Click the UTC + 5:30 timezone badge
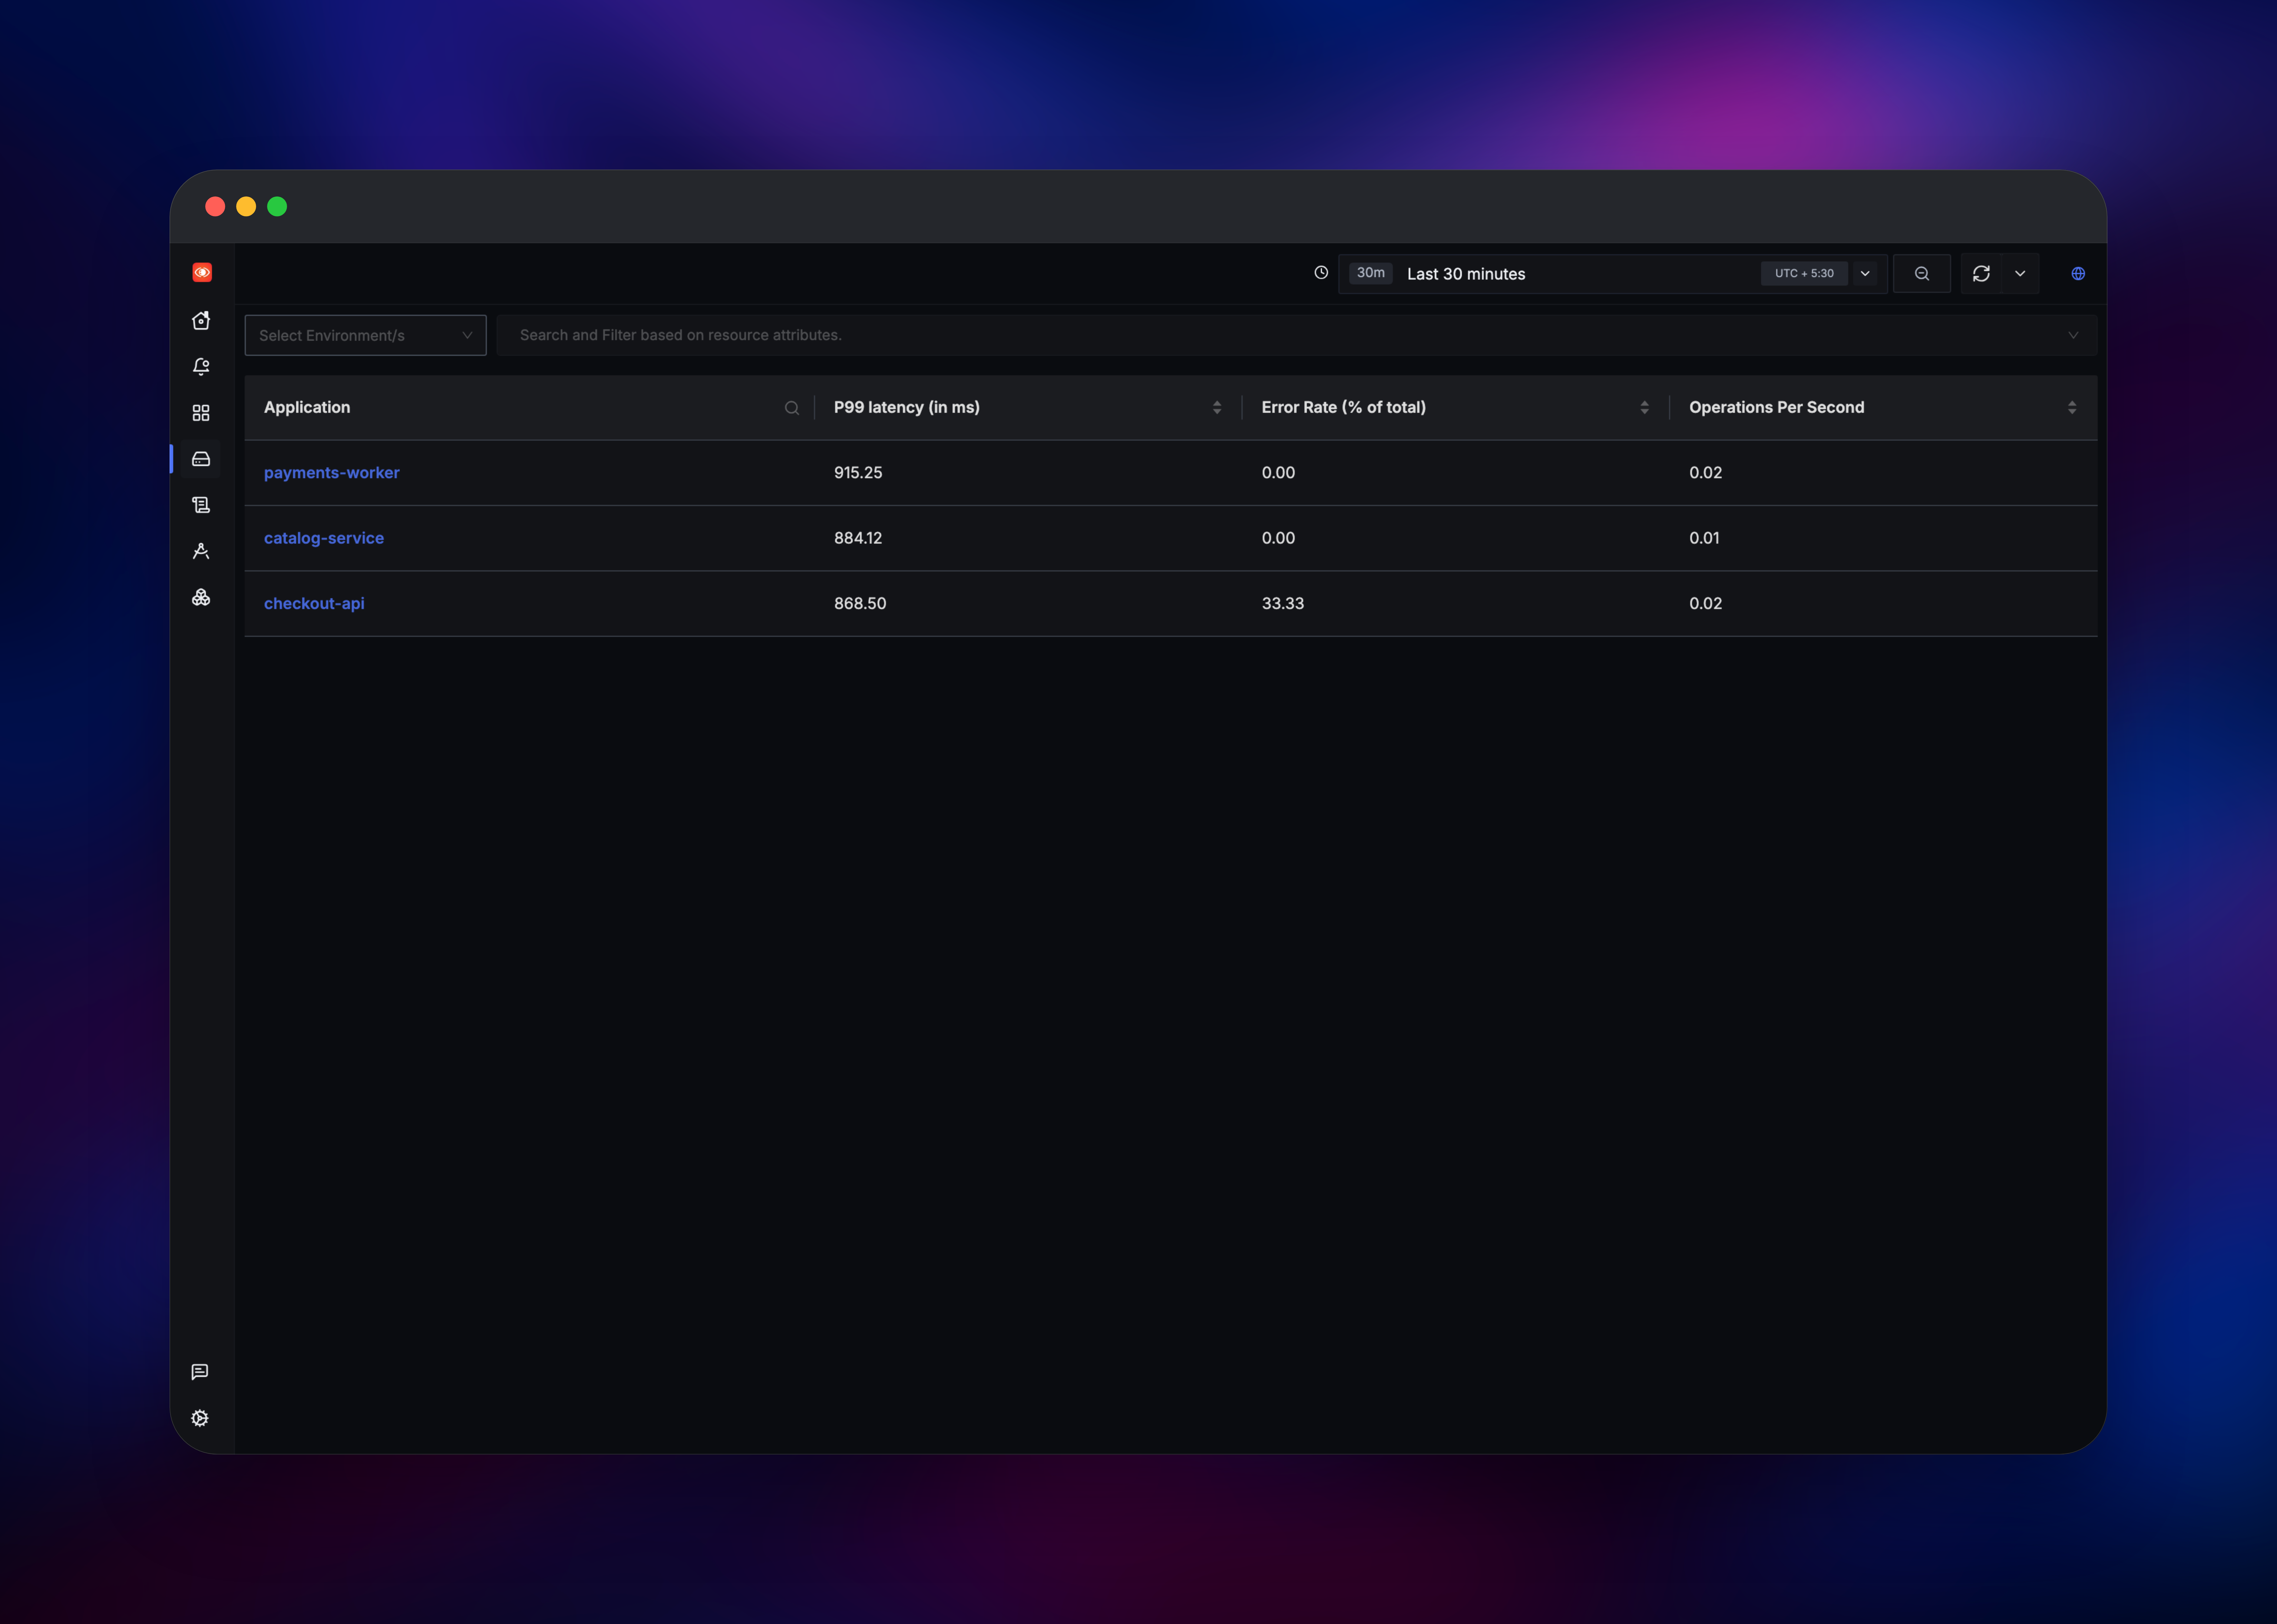This screenshot has height=1624, width=2277. coord(1804,273)
